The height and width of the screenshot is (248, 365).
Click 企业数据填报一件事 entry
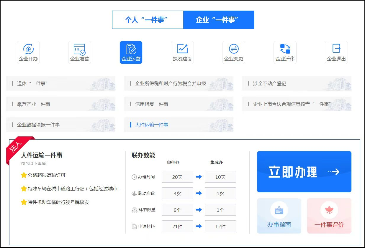click(61, 125)
